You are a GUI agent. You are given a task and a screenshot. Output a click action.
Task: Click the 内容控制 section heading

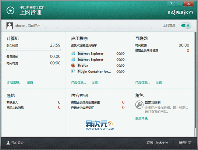tap(80, 96)
